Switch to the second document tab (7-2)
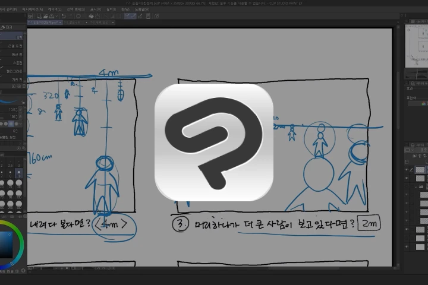 (75, 23)
